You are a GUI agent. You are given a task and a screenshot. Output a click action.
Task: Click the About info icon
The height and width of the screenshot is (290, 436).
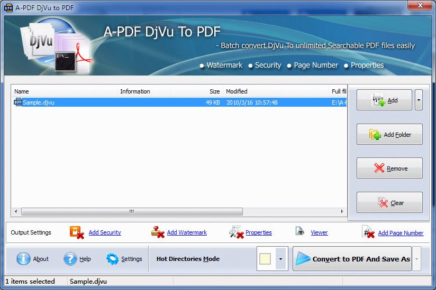coord(23,259)
